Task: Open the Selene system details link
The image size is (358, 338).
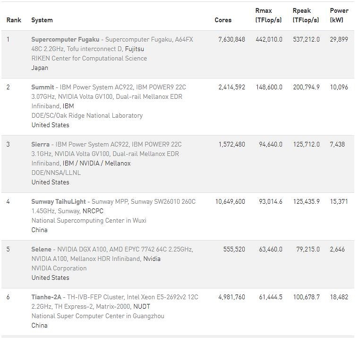Action: [42, 250]
